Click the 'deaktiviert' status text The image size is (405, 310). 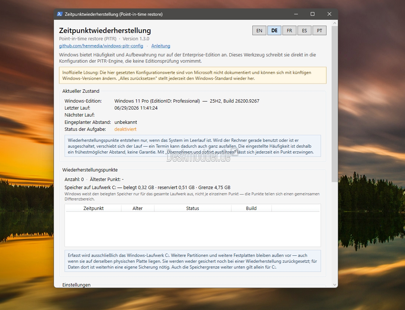[125, 129]
